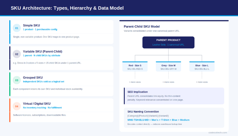
Task: Click 'Leather Sofa · 1 canonical URL' text
Action: click(x=168, y=45)
